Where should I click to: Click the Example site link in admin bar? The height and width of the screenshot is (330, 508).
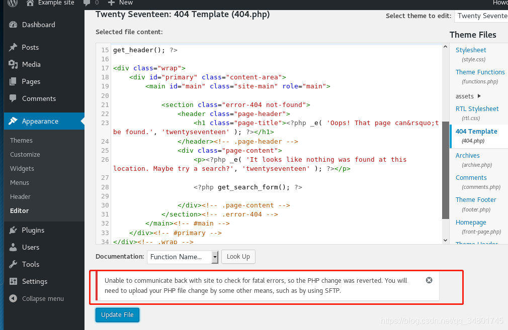click(56, 3)
